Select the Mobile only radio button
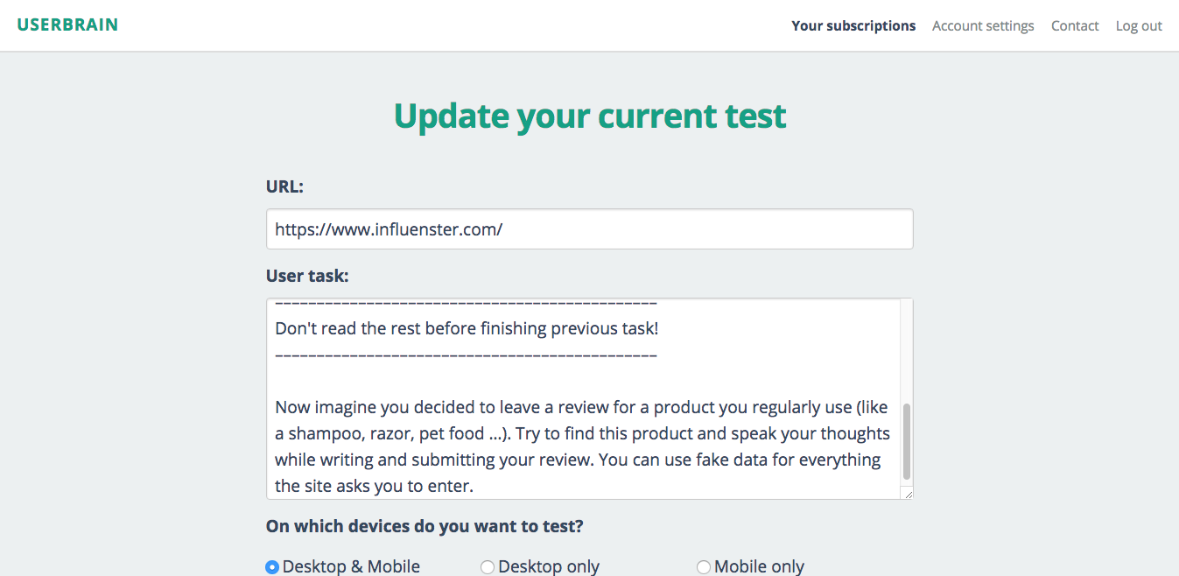 tap(703, 567)
